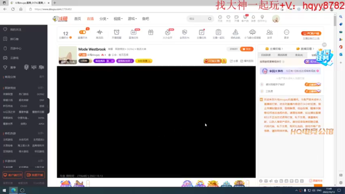Open the Windows Start menu

pos(4,191)
